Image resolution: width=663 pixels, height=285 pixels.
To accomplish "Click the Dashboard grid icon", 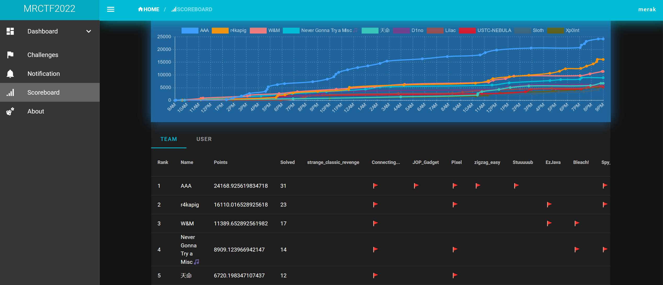I will [10, 31].
